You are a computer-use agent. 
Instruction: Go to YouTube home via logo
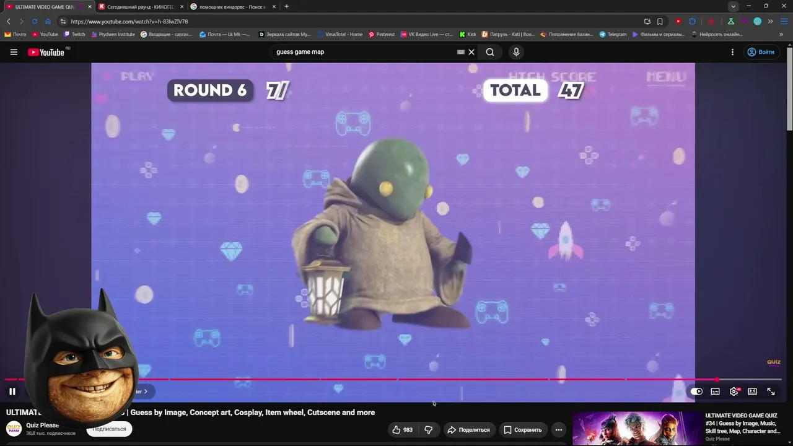(46, 52)
